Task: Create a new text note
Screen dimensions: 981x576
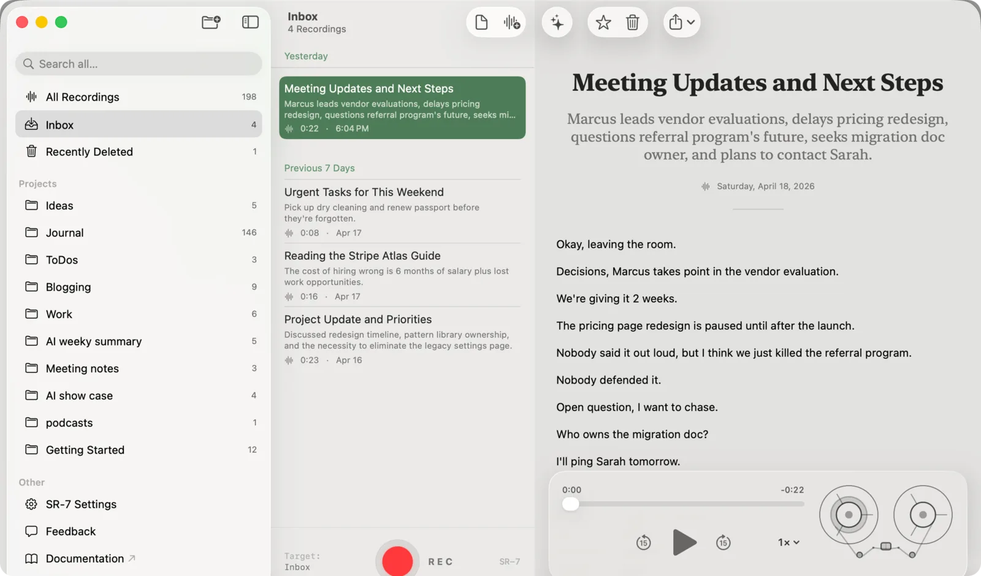Action: coord(481,23)
